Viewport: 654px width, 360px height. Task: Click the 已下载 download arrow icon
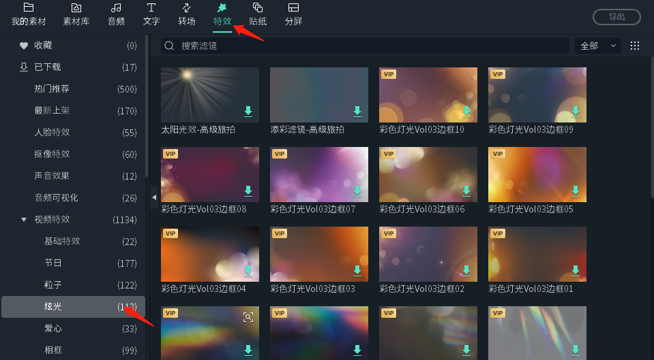tap(24, 67)
